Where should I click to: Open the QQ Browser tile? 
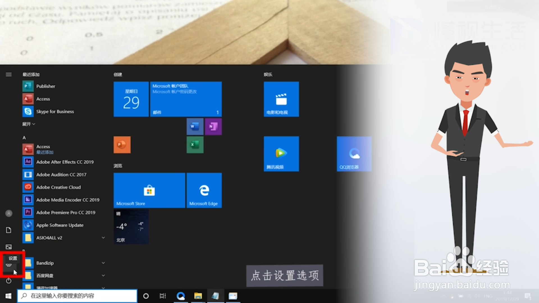(x=354, y=154)
